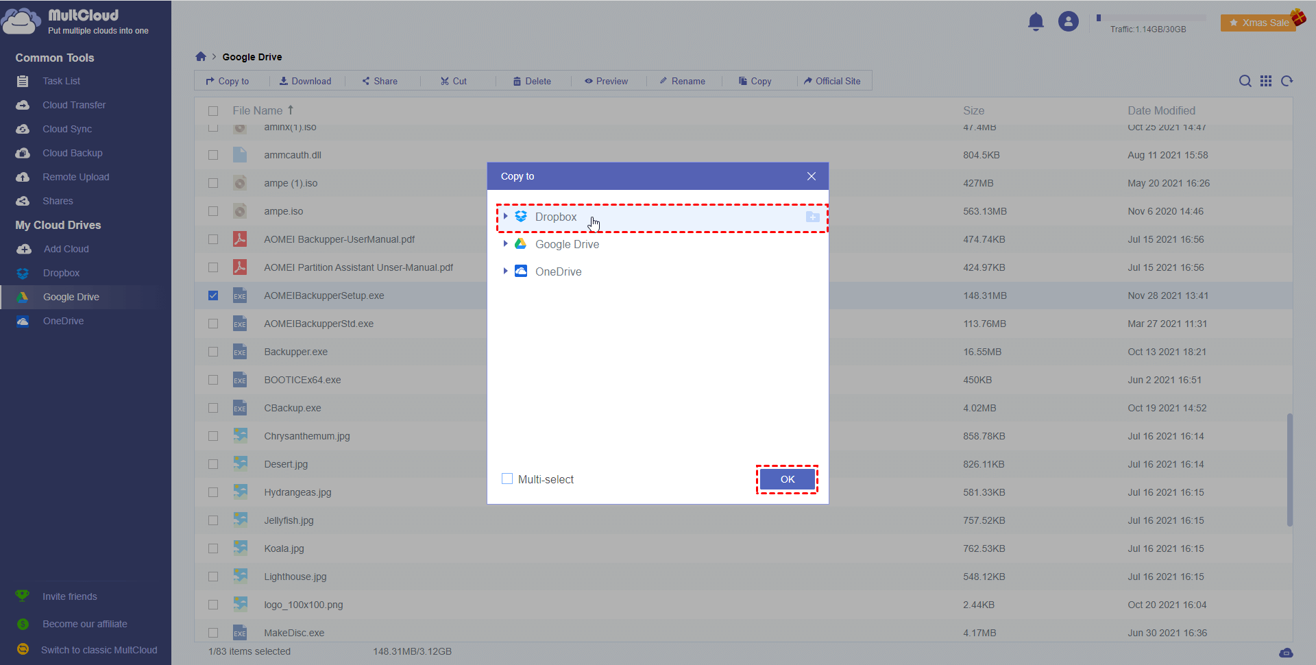Click Rename in toolbar
The image size is (1316, 665).
[682, 81]
